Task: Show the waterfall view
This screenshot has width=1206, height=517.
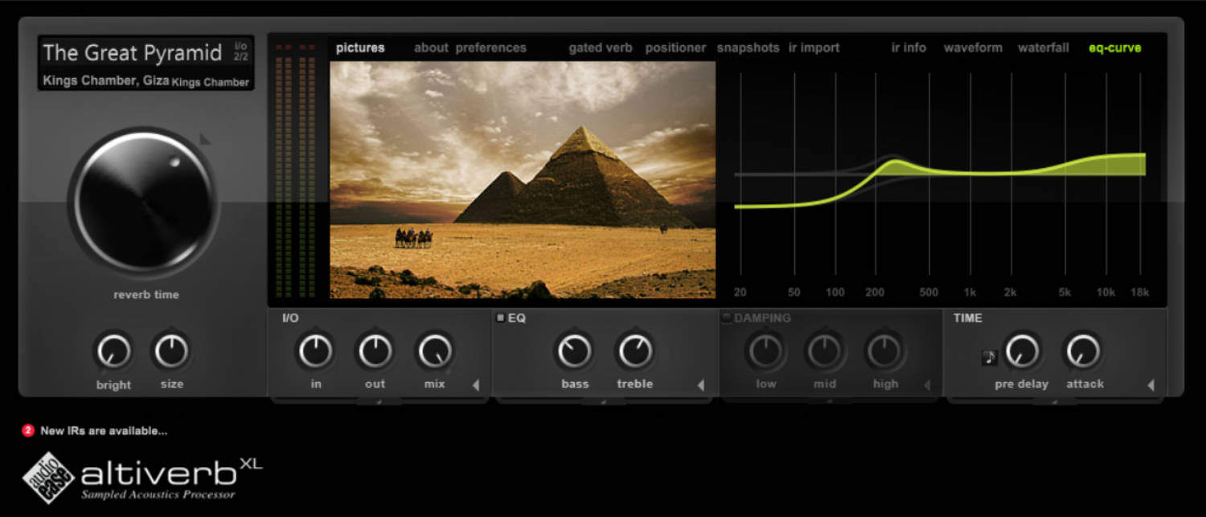Action: (x=1044, y=47)
